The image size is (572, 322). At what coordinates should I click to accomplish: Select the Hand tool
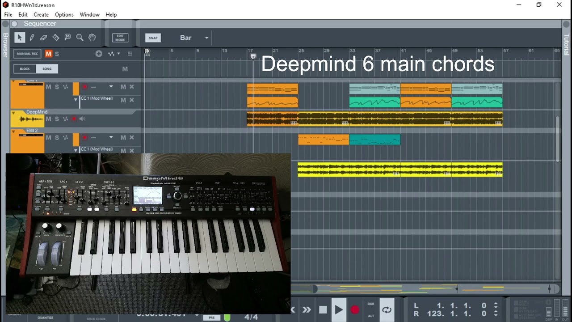[92, 38]
